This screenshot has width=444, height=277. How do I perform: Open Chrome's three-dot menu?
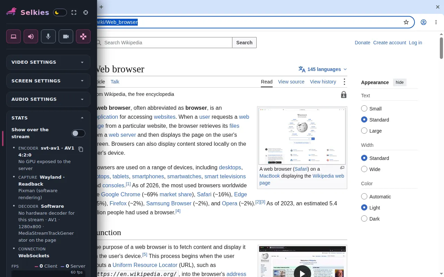coord(436,22)
